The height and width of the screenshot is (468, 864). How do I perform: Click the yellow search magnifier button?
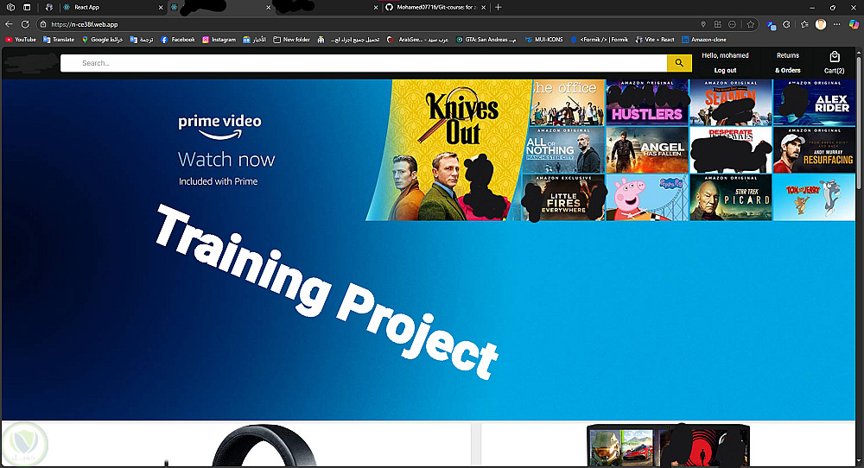pyautogui.click(x=679, y=63)
